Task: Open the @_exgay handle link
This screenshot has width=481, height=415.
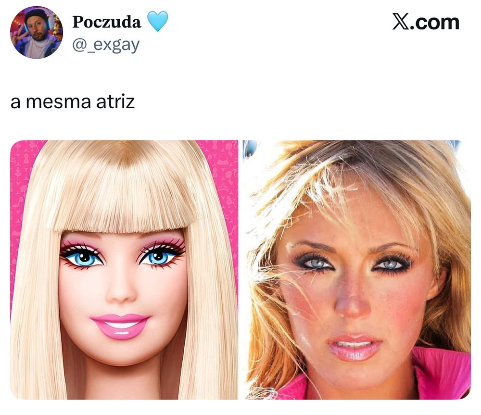Action: 106,45
